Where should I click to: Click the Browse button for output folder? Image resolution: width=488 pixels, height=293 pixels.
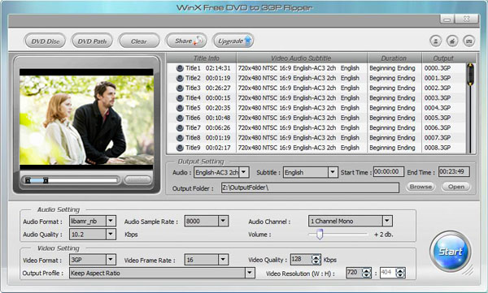point(420,187)
